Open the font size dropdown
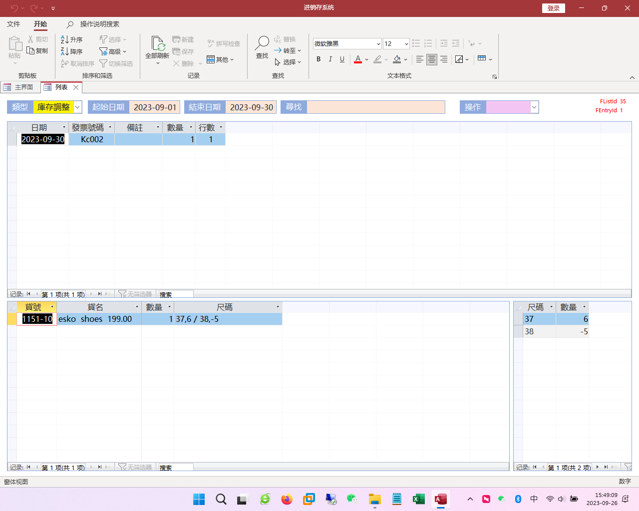 tap(406, 44)
